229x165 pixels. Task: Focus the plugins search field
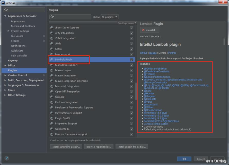[71, 17]
